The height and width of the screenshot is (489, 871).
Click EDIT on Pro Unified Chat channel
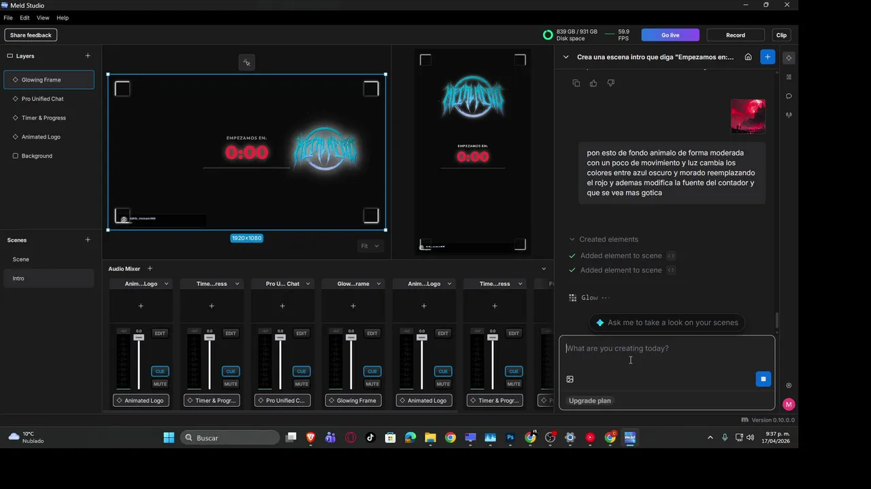pos(301,333)
